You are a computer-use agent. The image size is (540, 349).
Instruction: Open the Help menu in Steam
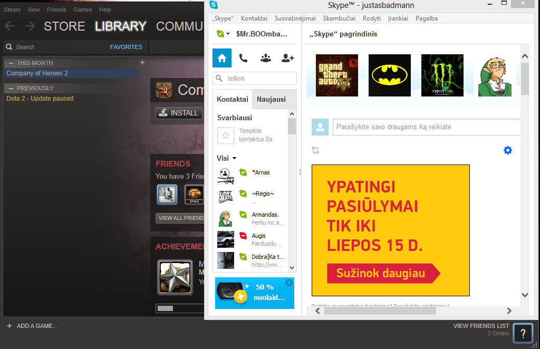tap(105, 9)
